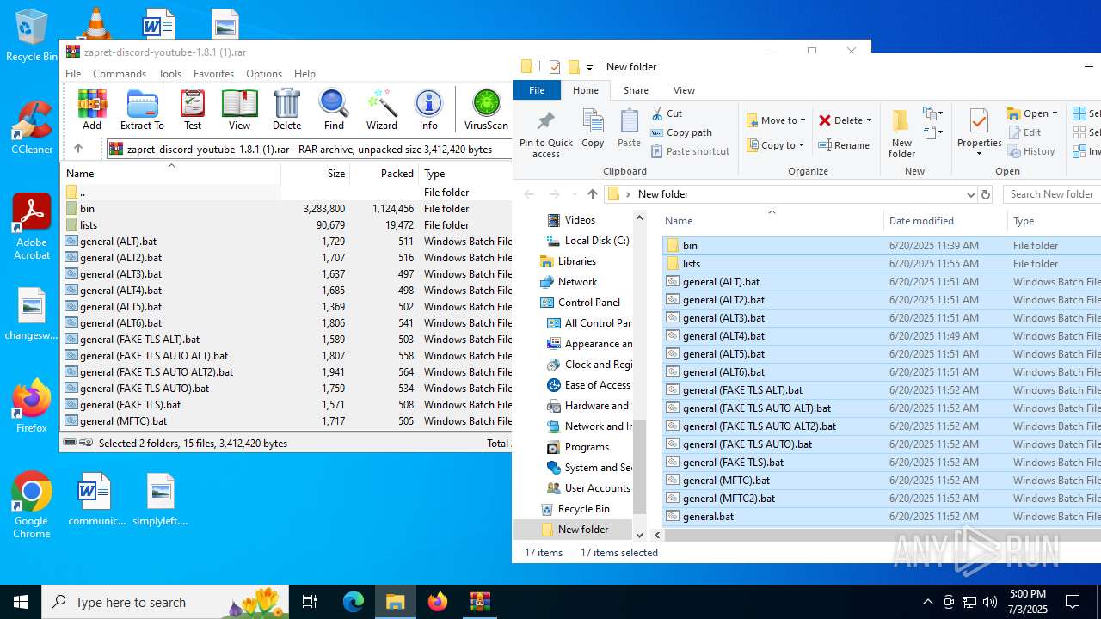This screenshot has width=1101, height=619.
Task: Select Google Chrome desktop shortcut
Action: click(32, 506)
